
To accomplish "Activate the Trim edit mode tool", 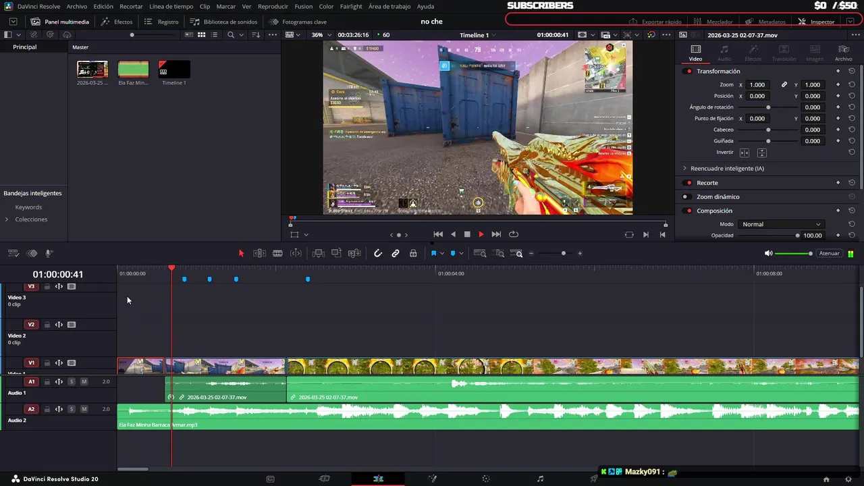I will pos(259,253).
